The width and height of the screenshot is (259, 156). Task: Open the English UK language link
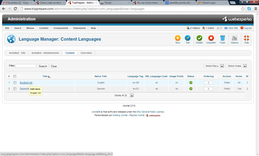[x=26, y=83]
